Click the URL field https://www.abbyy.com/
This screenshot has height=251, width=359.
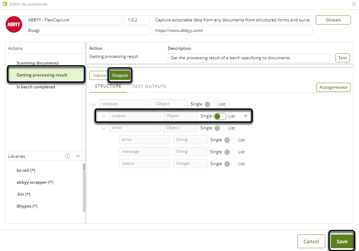click(232, 30)
